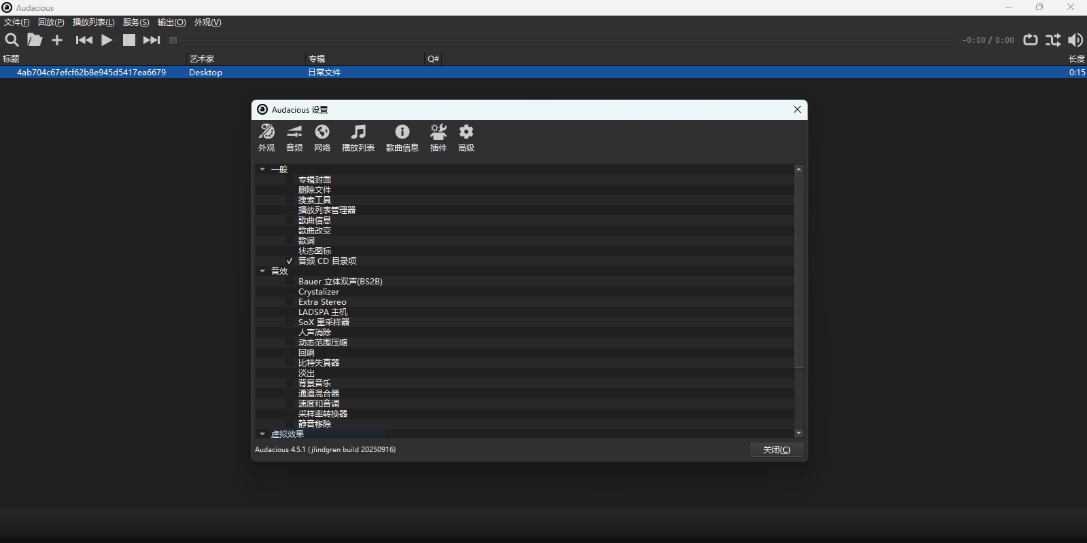Open the 输出(O) menu
The height and width of the screenshot is (543, 1087).
(x=171, y=22)
